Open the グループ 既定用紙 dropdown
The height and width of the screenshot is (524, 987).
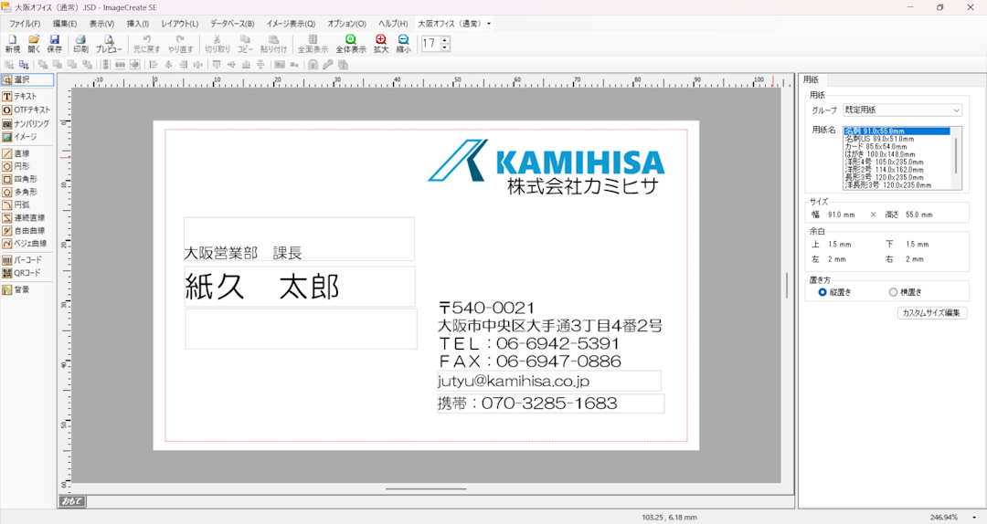click(x=903, y=110)
